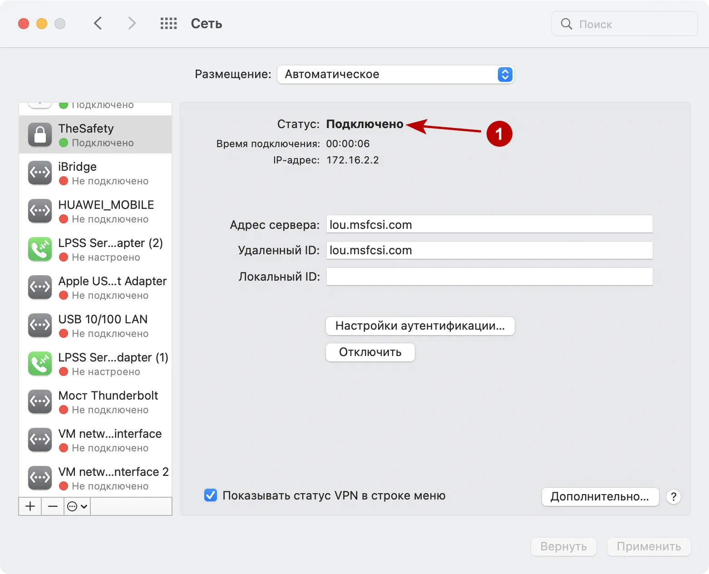
Task: Click the Применить apply button
Action: [x=649, y=546]
